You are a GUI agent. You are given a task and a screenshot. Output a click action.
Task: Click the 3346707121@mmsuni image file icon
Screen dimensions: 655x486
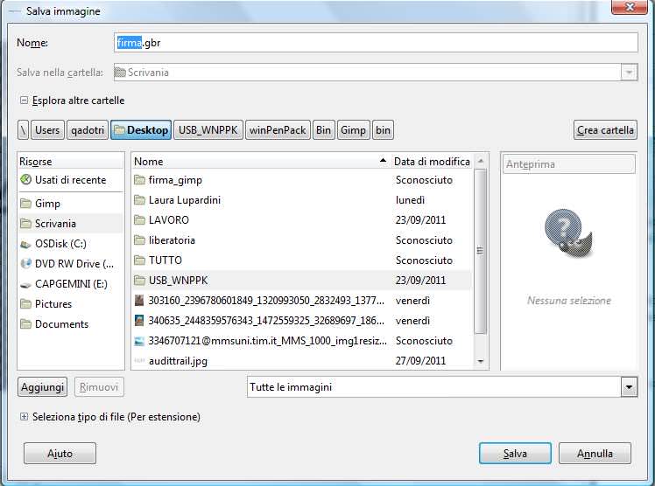139,341
